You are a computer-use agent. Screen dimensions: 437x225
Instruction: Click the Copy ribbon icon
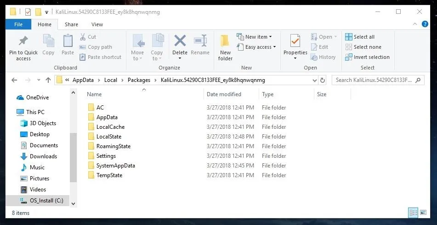(x=48, y=41)
